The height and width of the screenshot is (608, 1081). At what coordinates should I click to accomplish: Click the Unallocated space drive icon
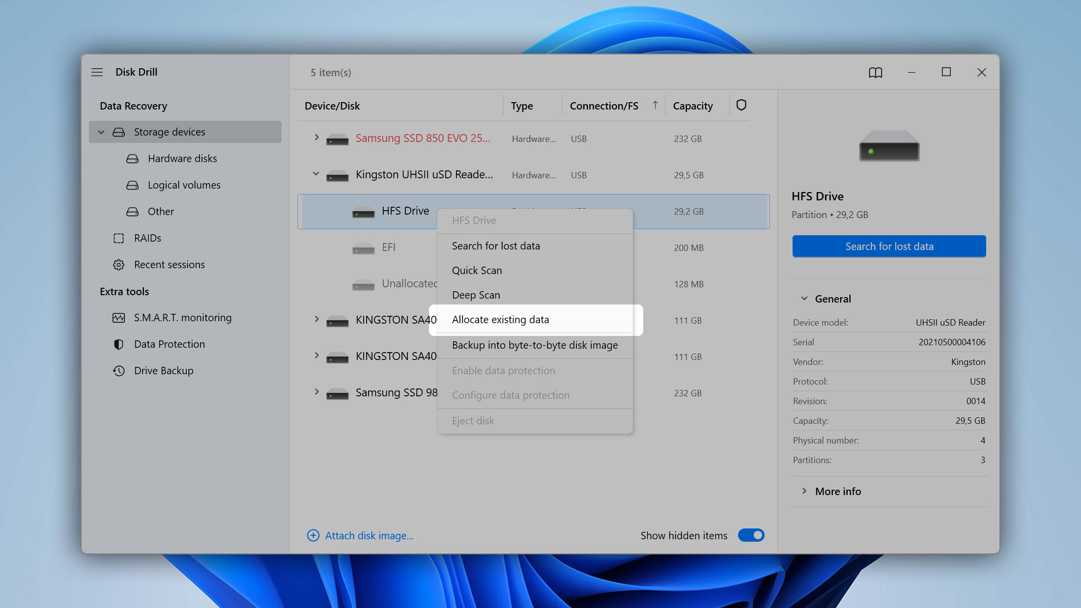tap(364, 285)
